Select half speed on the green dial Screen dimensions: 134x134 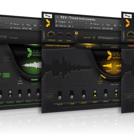pos(20,82)
